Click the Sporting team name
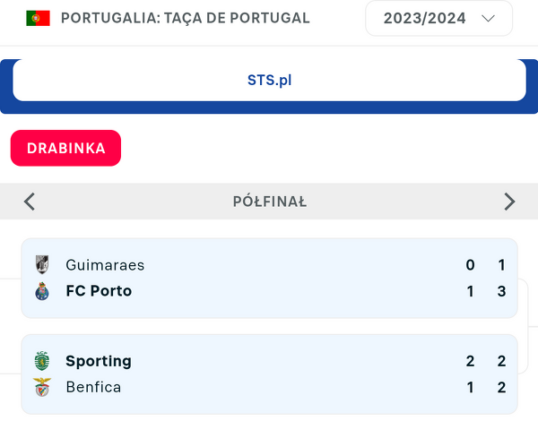 99,361
